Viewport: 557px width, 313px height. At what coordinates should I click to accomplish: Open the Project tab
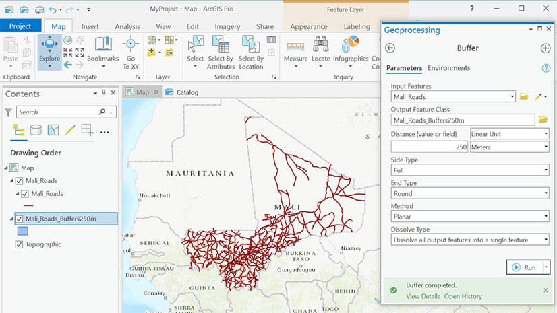(x=20, y=26)
